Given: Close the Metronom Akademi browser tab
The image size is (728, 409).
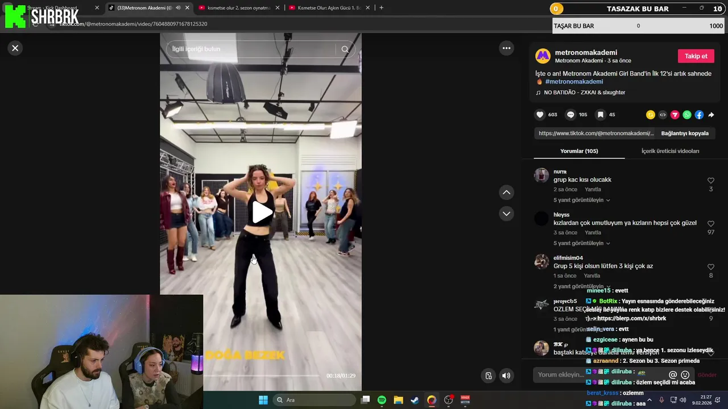Looking at the screenshot, I should [x=187, y=8].
